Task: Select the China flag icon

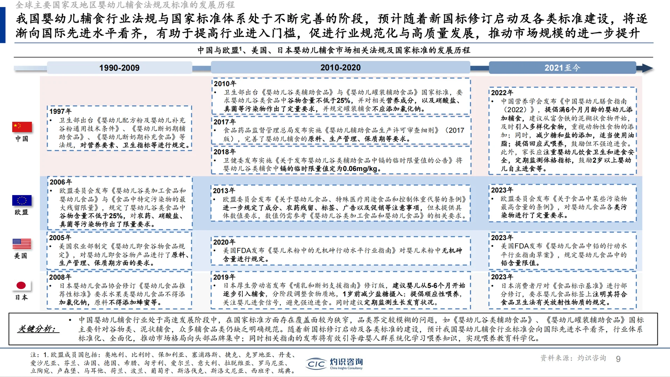Action: 22,127
